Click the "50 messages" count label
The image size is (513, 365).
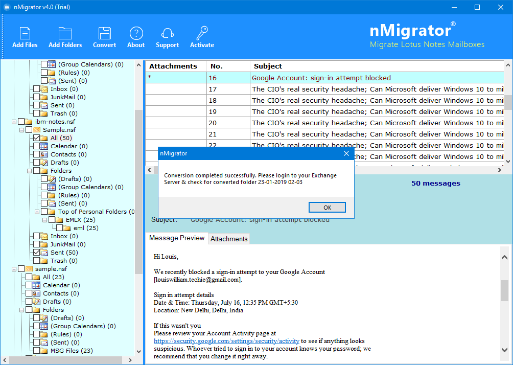coord(436,184)
